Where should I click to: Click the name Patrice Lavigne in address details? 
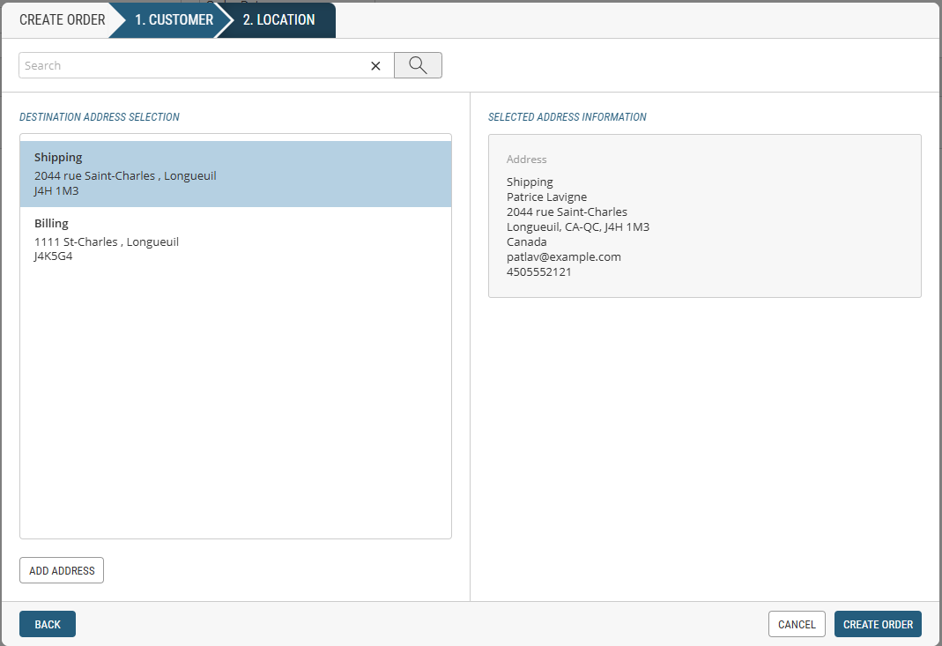[x=546, y=197]
